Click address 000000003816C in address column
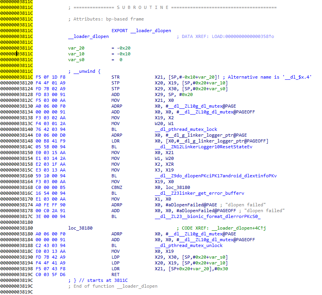 click(16, 193)
